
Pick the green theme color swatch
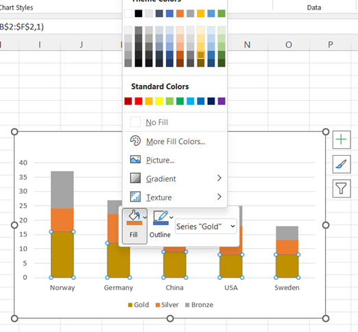[x=222, y=14]
